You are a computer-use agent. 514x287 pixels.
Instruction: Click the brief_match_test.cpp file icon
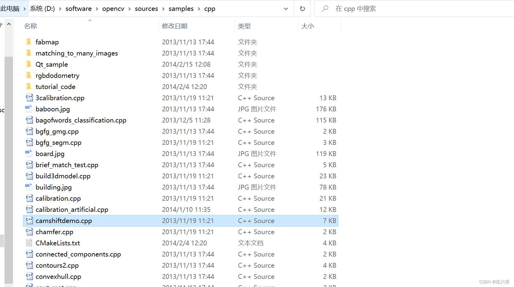(29, 164)
